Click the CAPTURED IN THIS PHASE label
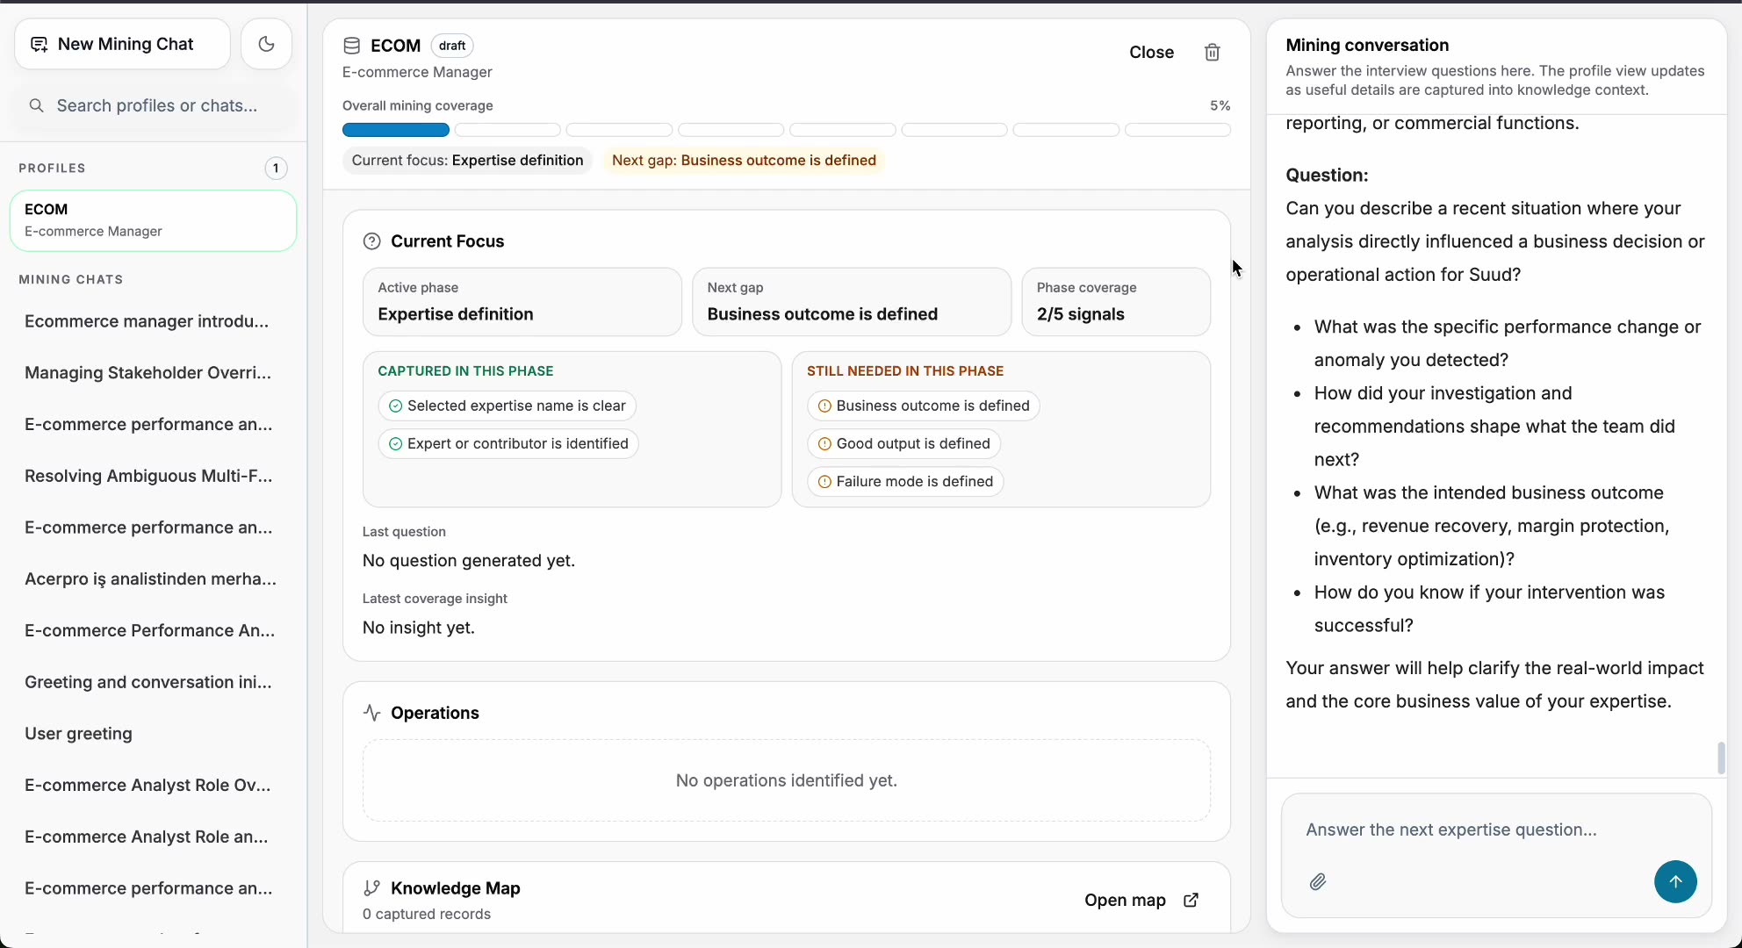 point(465,371)
